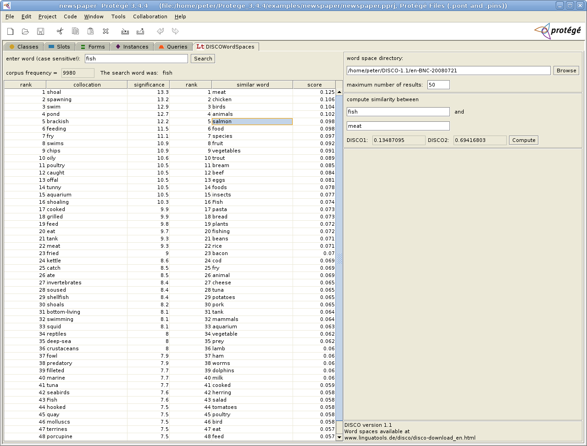
Task: Click the Compute similarity button
Action: coord(524,140)
